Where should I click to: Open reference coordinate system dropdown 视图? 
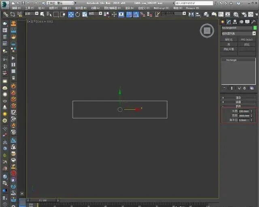[x=96, y=13]
